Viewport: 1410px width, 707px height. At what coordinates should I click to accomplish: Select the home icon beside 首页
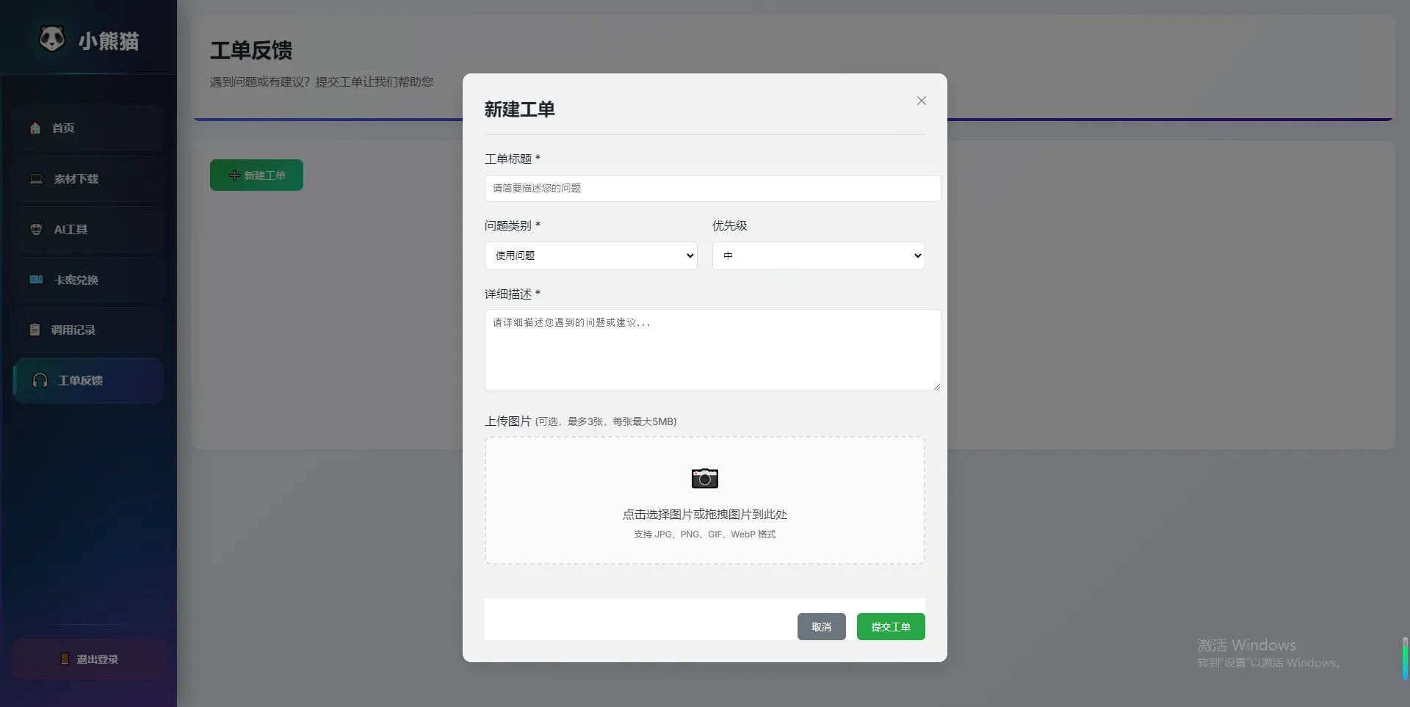36,128
